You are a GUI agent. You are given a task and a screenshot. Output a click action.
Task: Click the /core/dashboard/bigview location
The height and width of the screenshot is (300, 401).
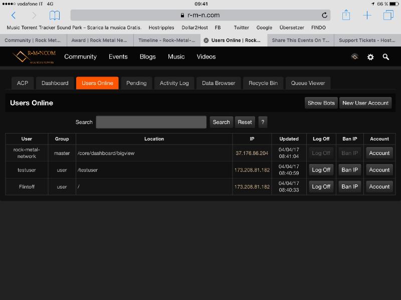(x=106, y=153)
